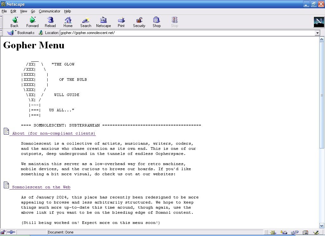Open the Location history dropdown arrow

coord(317,33)
